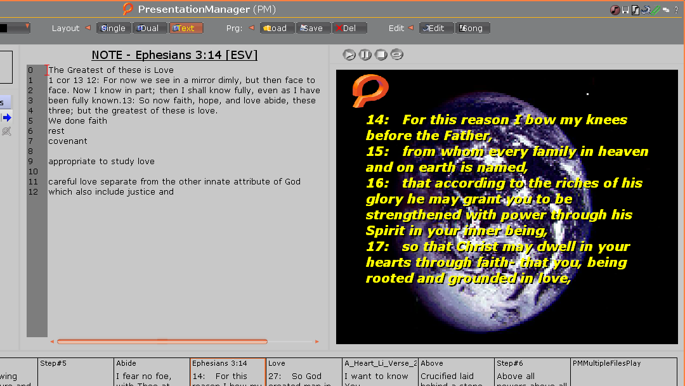This screenshot has height=386, width=685.
Task: Click the Edit button in Edit group
Action: tap(436, 28)
